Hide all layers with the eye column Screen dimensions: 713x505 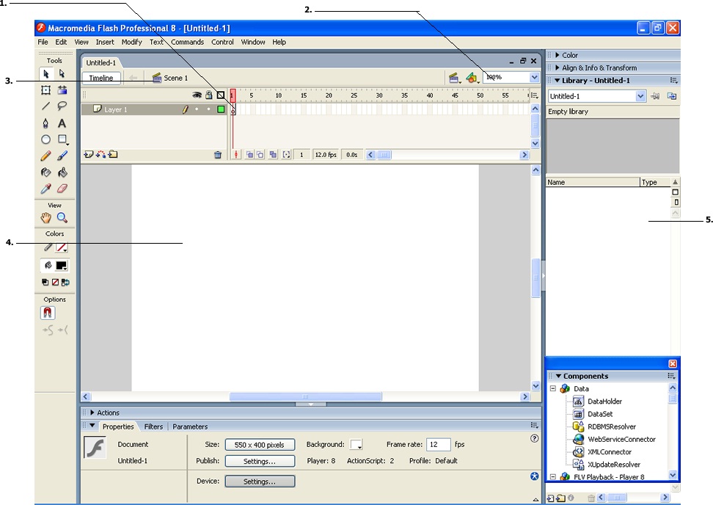pos(196,94)
